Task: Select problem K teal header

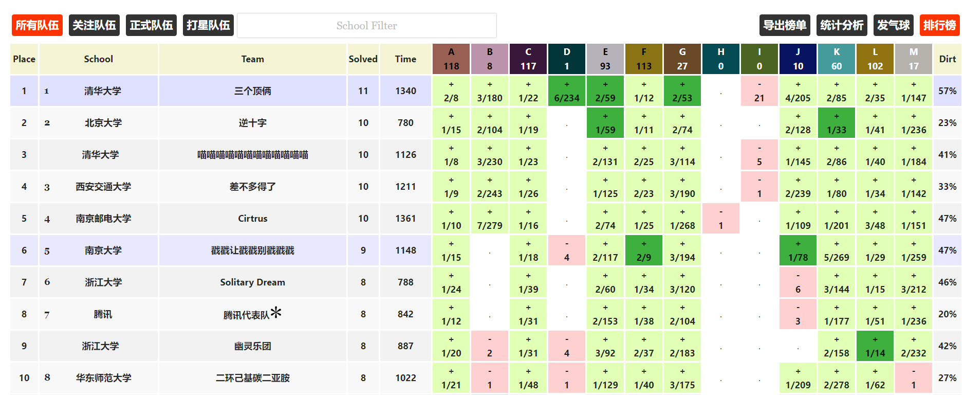Action: pyautogui.click(x=836, y=59)
